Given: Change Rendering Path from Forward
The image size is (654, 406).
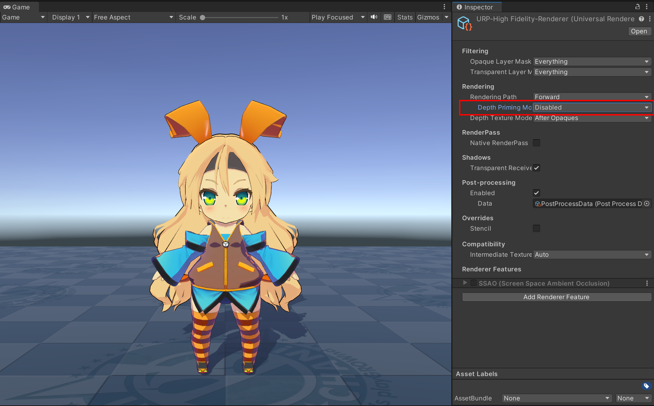Looking at the screenshot, I should pyautogui.click(x=592, y=97).
